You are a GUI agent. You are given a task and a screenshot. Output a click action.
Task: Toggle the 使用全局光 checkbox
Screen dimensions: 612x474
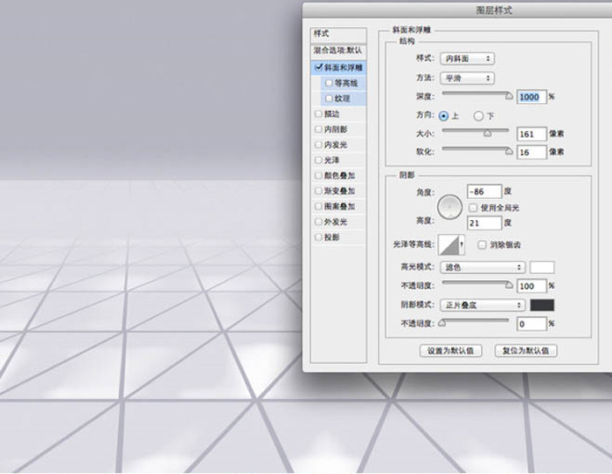(x=473, y=208)
